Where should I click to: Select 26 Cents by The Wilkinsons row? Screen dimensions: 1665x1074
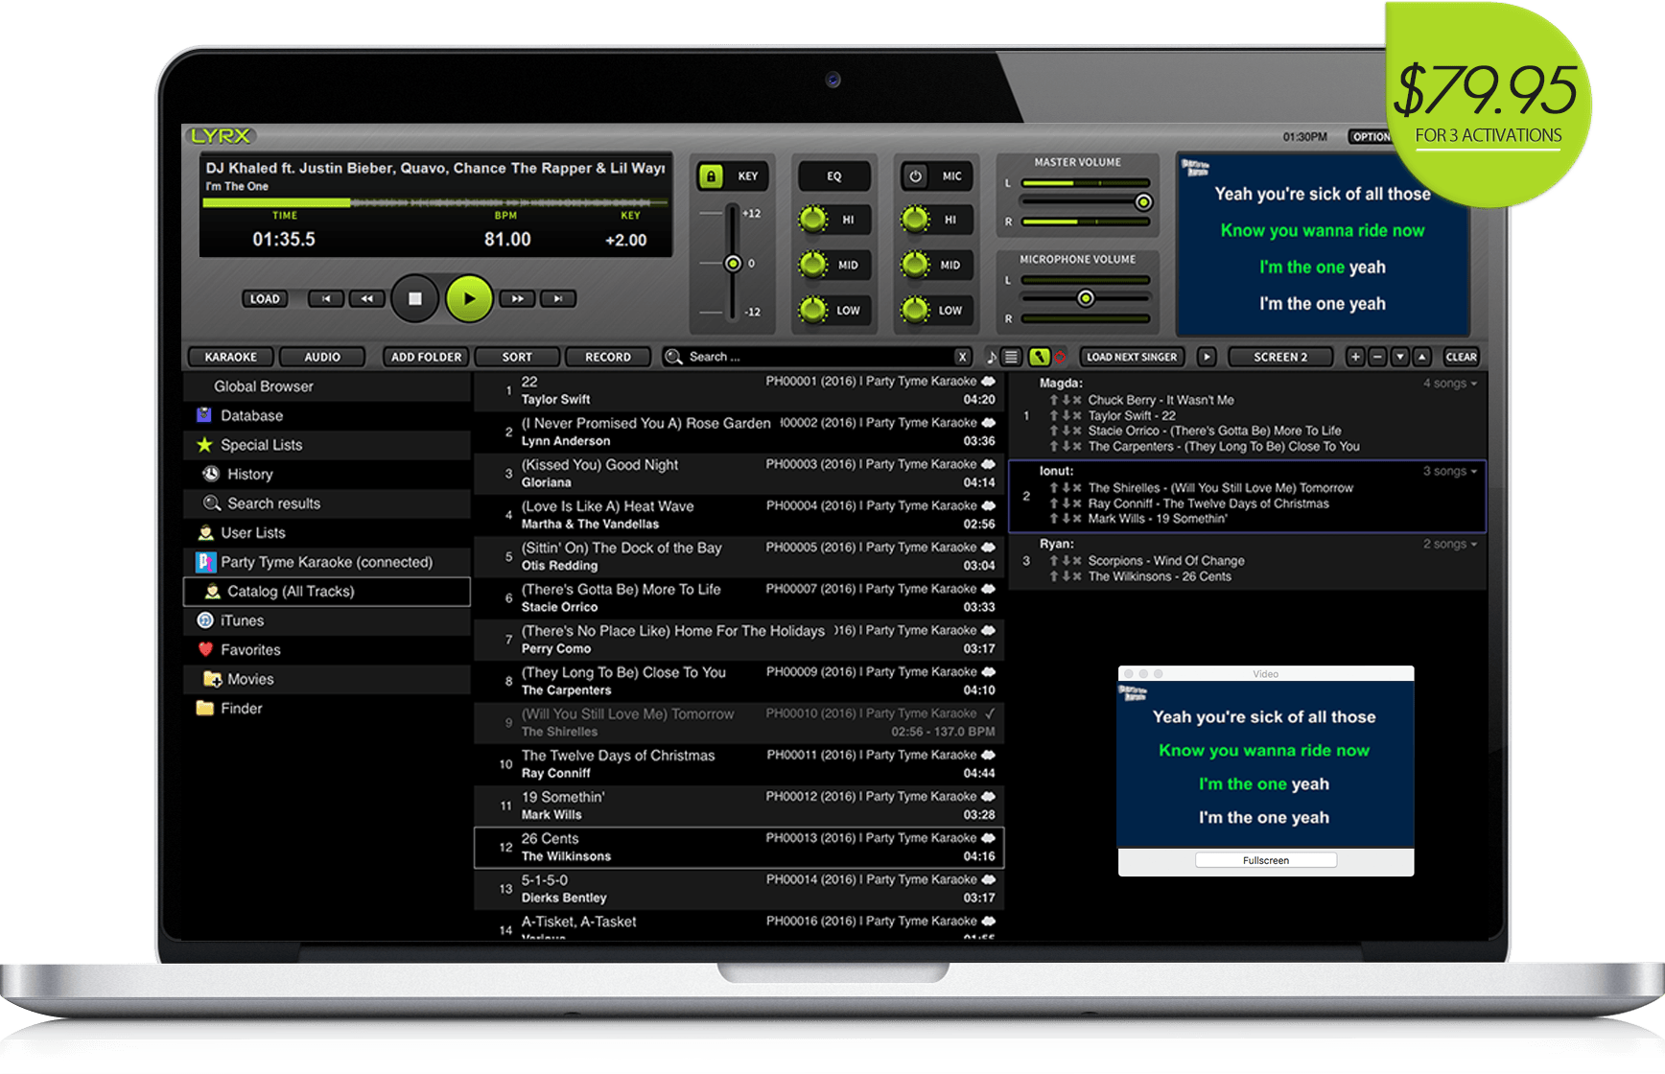739,848
